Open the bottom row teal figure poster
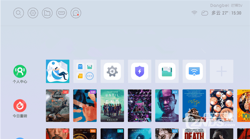 point(140,133)
